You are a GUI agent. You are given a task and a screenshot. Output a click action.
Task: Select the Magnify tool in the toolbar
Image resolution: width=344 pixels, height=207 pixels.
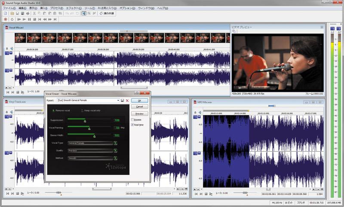(89, 13)
